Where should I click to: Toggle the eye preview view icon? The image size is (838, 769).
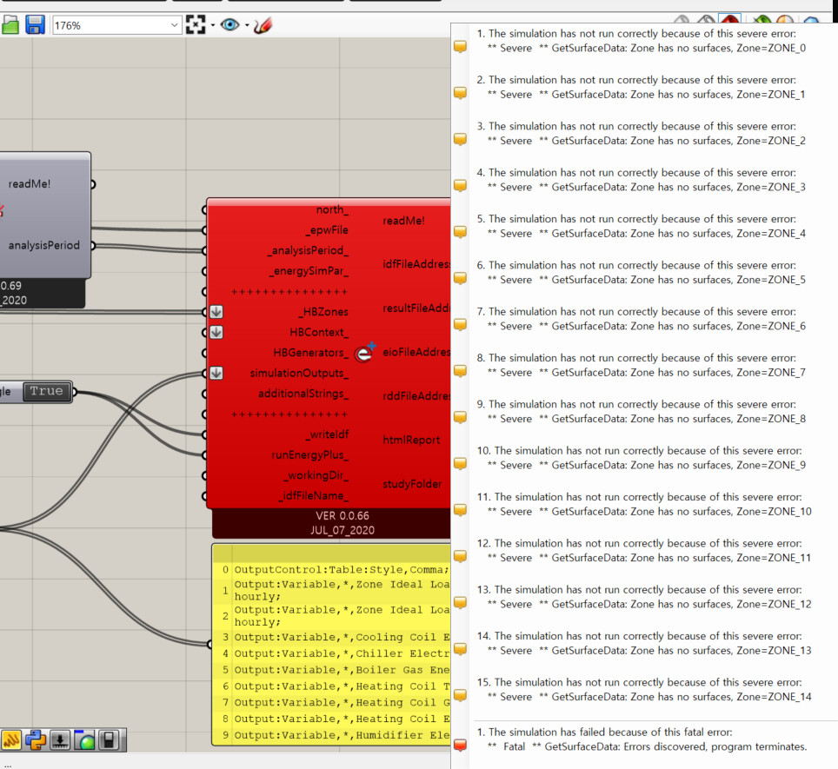tap(229, 25)
